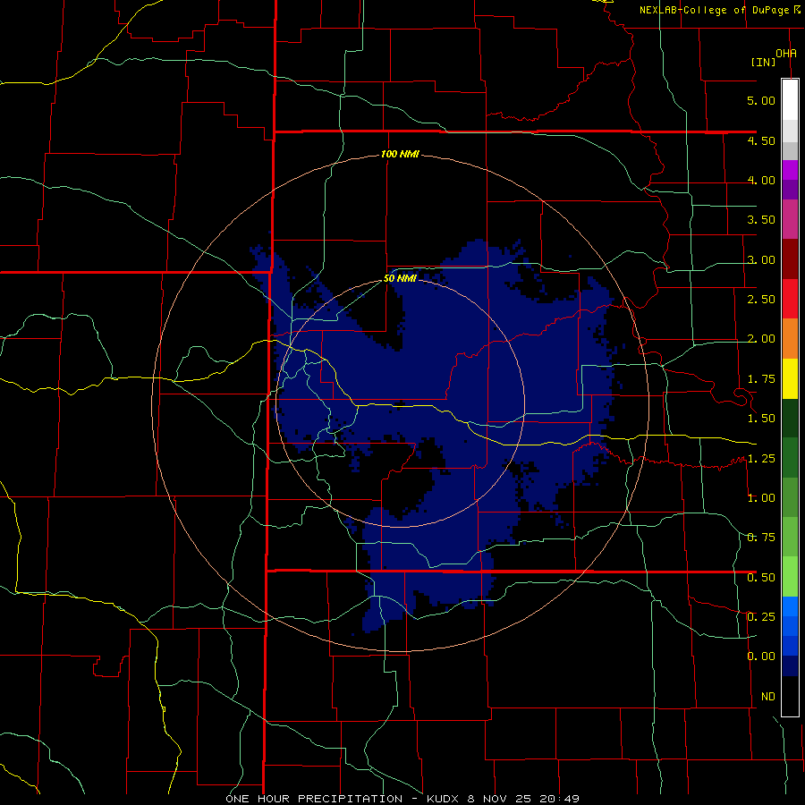Pick the darkest green legend swatch
This screenshot has width=805, height=805.
pos(790,418)
